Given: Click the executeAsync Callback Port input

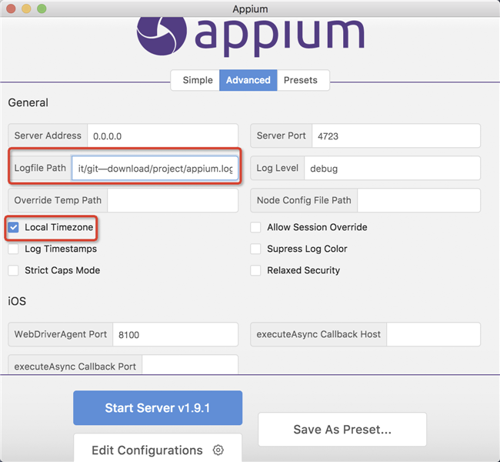Looking at the screenshot, I should (190, 365).
